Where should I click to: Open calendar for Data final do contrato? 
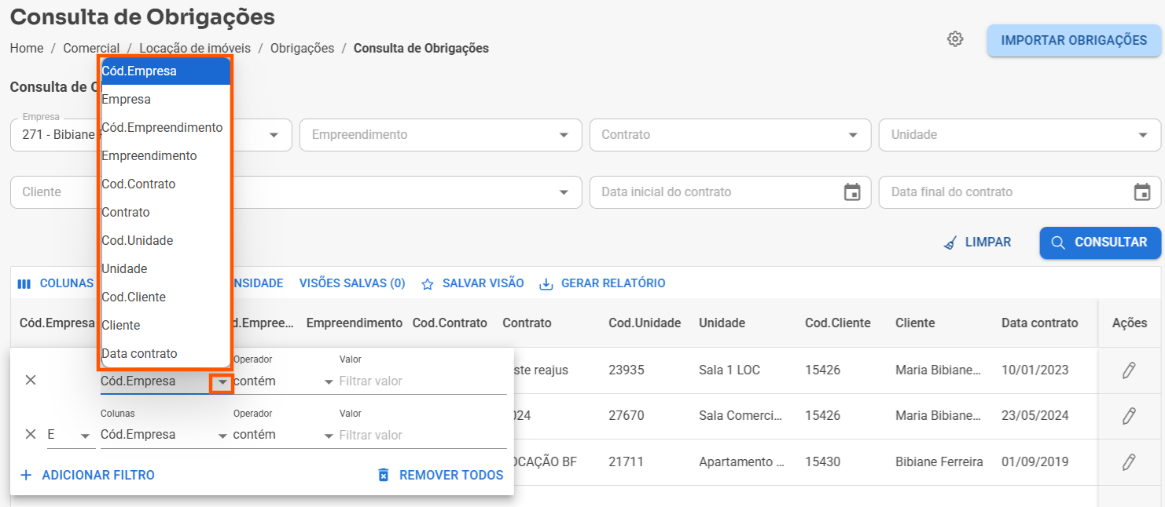1142,192
